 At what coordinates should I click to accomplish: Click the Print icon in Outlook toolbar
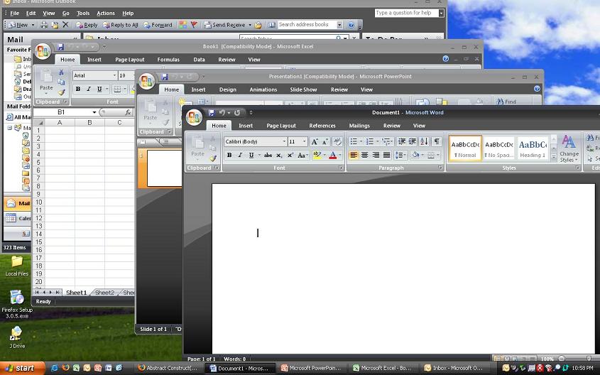(45, 25)
